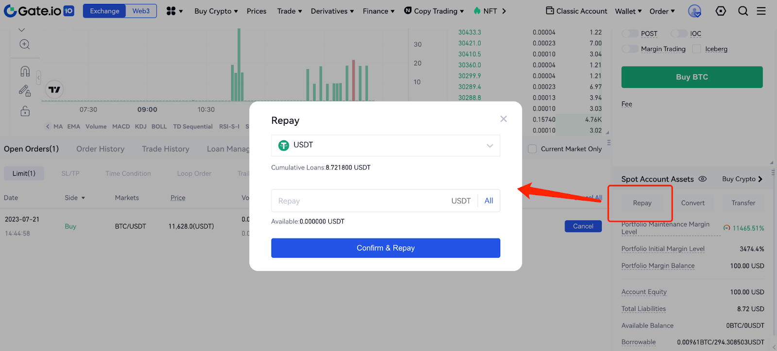This screenshot has height=351, width=777.
Task: Click the Repay amount input field
Action: click(x=359, y=201)
